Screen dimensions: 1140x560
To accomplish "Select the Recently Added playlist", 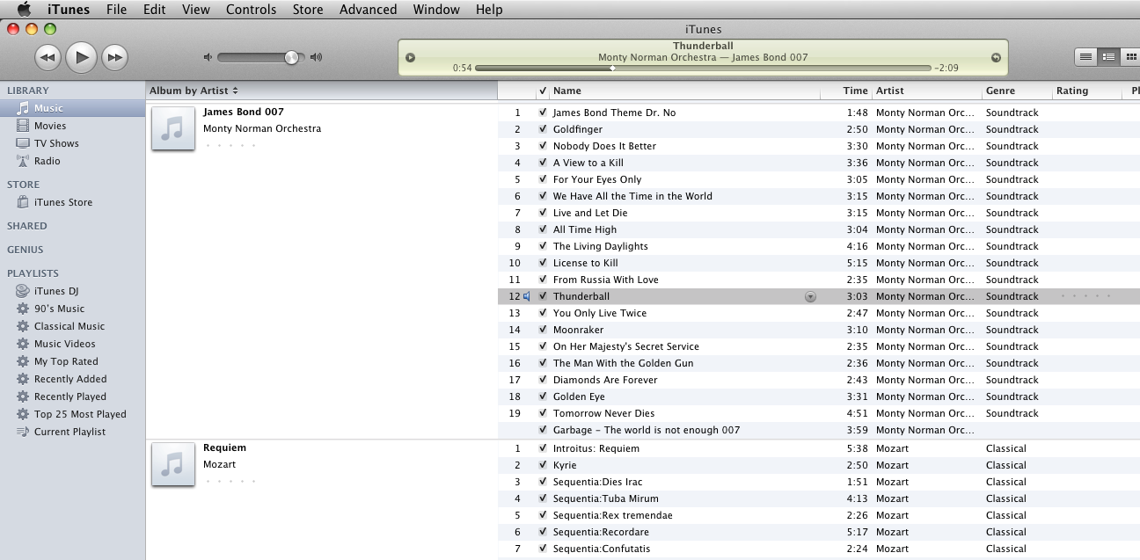I will (x=73, y=379).
